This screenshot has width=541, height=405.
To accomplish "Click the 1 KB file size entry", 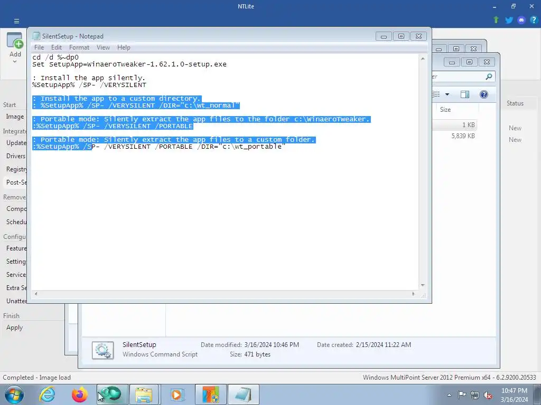I will [x=468, y=124].
